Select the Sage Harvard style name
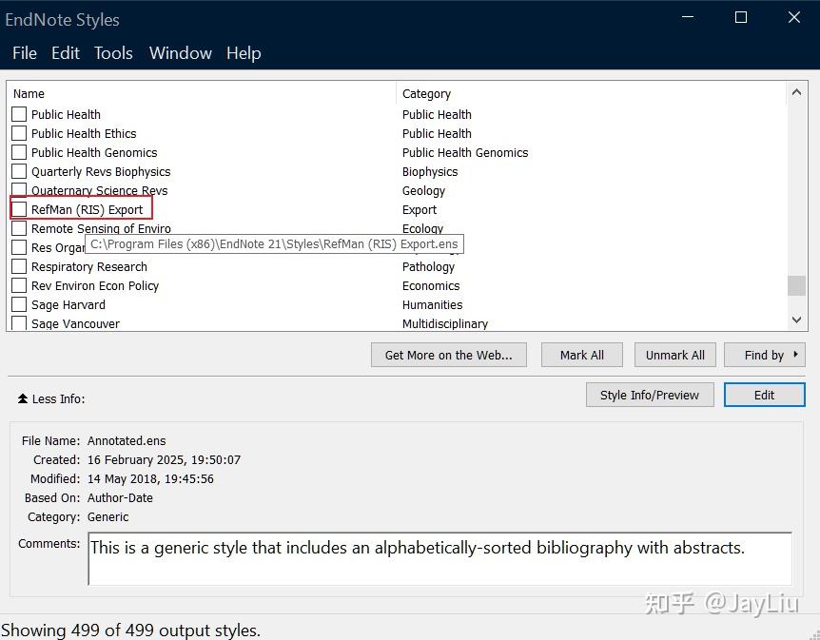This screenshot has width=820, height=640. tap(68, 305)
